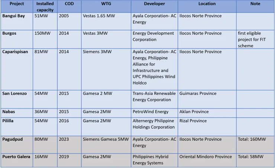
Task: Select the 'Vestas 3MW' cell
Action: tap(106, 39)
